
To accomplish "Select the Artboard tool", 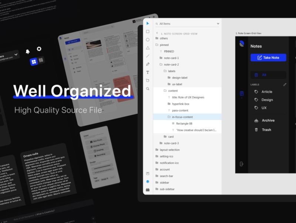I will 148,80.
